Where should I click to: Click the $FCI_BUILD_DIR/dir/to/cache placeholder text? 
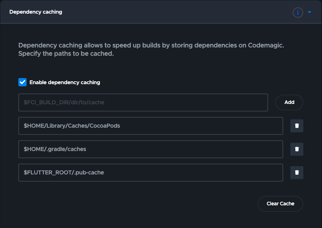(64, 102)
